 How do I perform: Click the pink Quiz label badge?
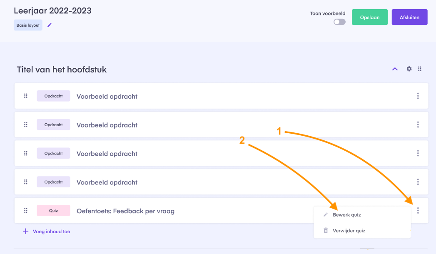(53, 210)
